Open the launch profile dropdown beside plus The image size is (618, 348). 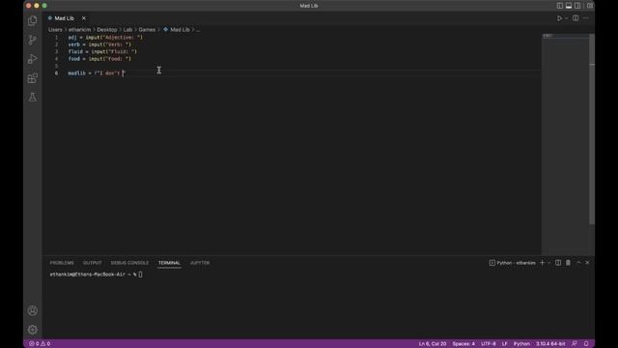[548, 263]
